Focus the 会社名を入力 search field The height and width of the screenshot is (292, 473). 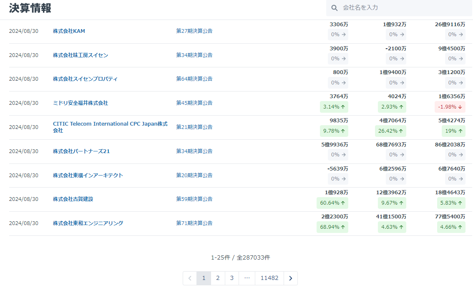coord(399,8)
